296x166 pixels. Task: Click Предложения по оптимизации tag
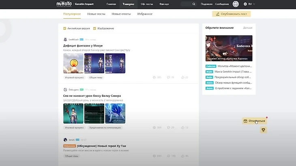pos(105,128)
